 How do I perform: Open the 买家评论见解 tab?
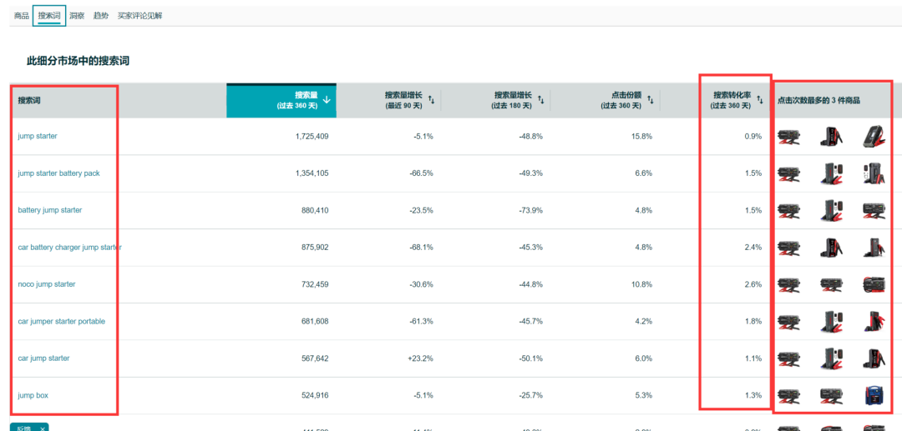click(x=139, y=16)
